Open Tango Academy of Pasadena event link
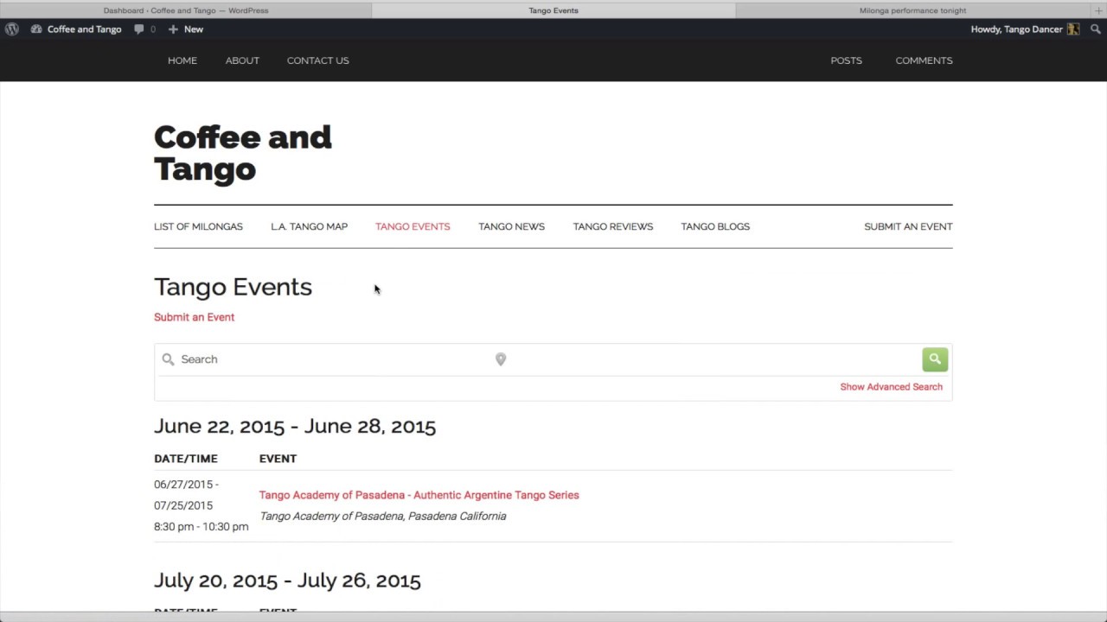1107x622 pixels. coord(419,495)
